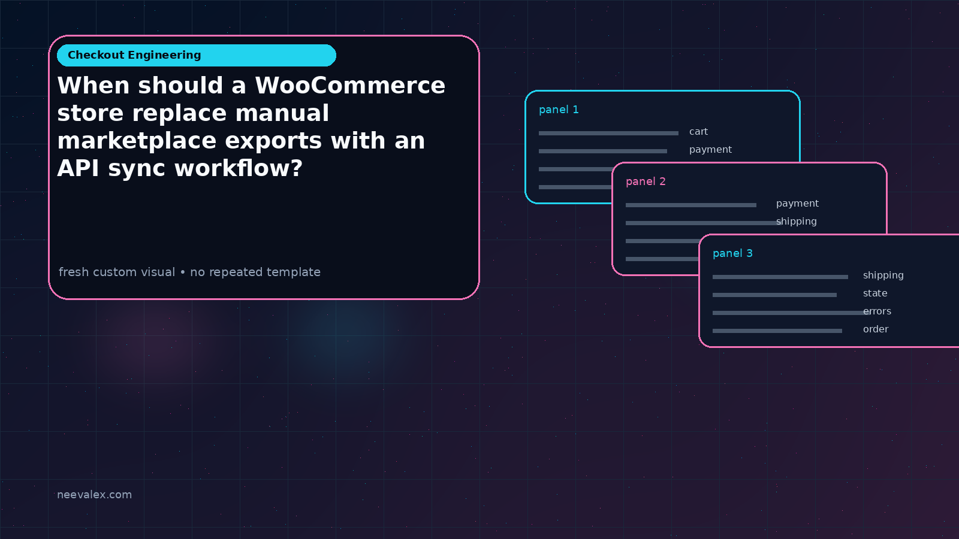
Task: Click 'shipping' in panel 3
Action: click(x=883, y=275)
